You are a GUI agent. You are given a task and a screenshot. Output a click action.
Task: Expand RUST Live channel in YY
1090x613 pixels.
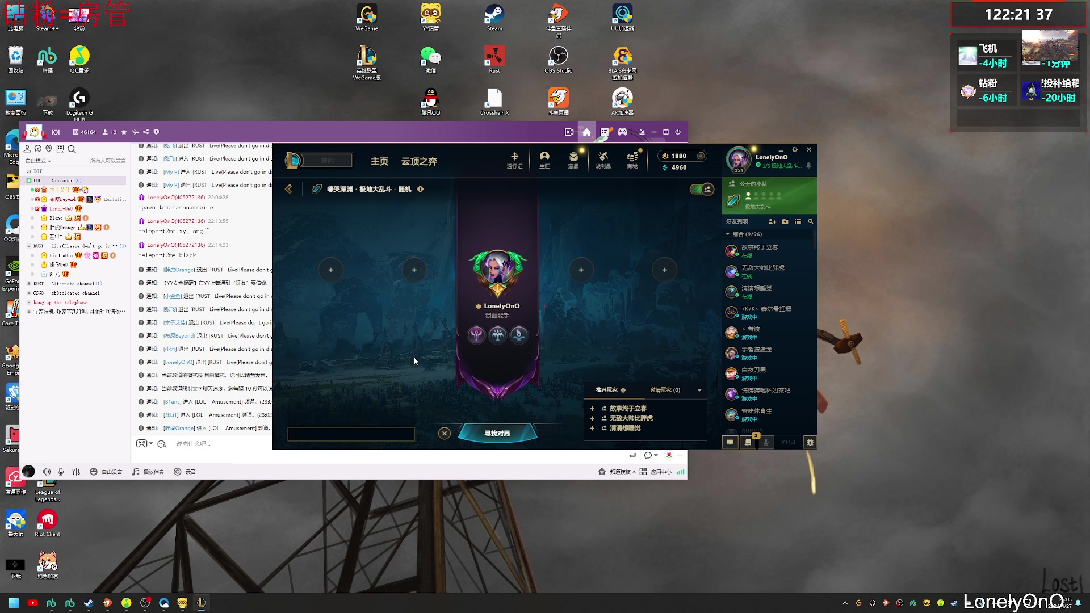click(x=29, y=246)
